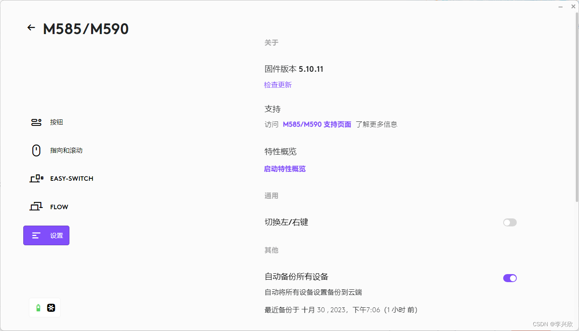The height and width of the screenshot is (331, 579).
Task: Select the FLOW screens icon
Action: (36, 207)
